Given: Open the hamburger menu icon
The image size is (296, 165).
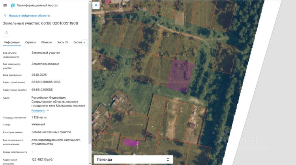Looking at the screenshot, I should coord(5,5).
